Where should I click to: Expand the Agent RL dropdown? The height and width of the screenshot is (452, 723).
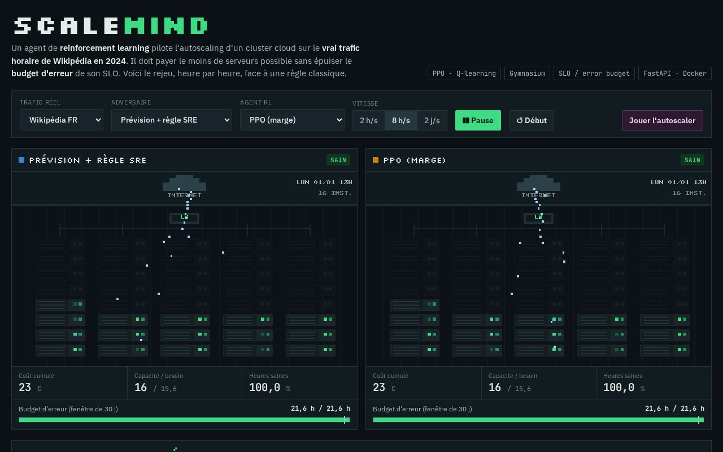[292, 120]
